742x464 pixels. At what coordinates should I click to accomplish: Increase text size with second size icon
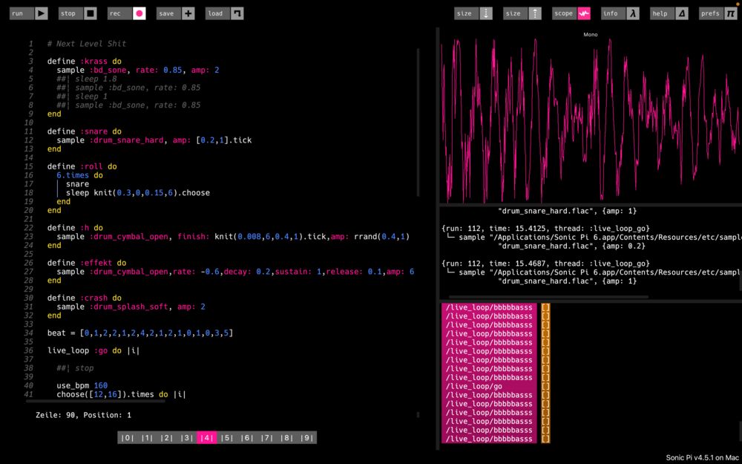[x=534, y=13]
